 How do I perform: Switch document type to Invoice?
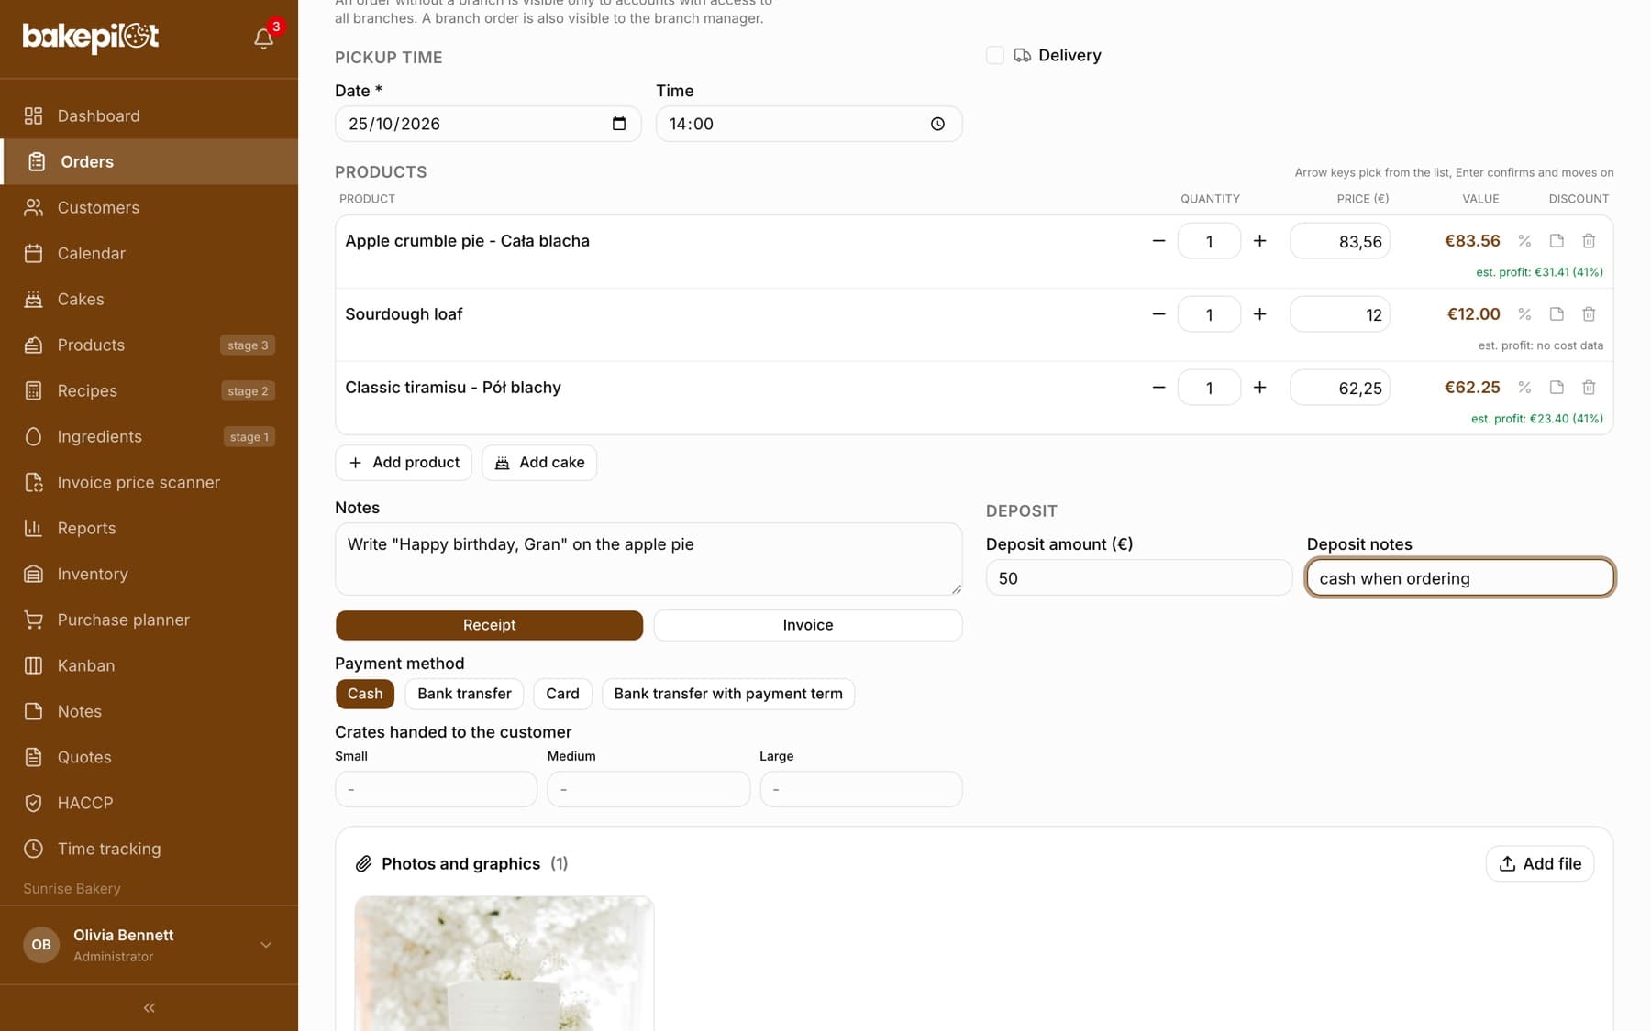[x=808, y=625]
